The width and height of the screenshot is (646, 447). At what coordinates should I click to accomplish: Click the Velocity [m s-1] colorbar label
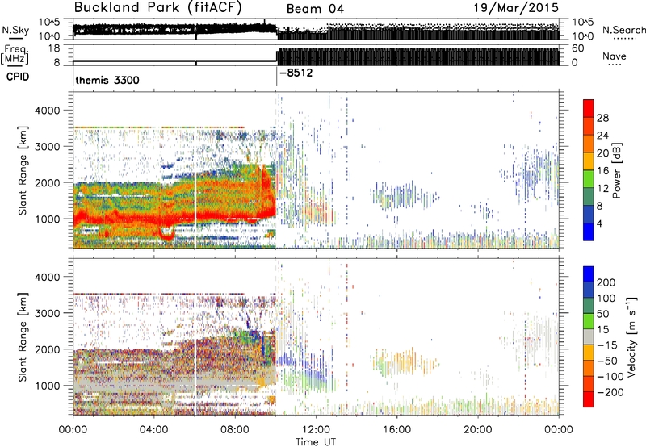(x=631, y=336)
